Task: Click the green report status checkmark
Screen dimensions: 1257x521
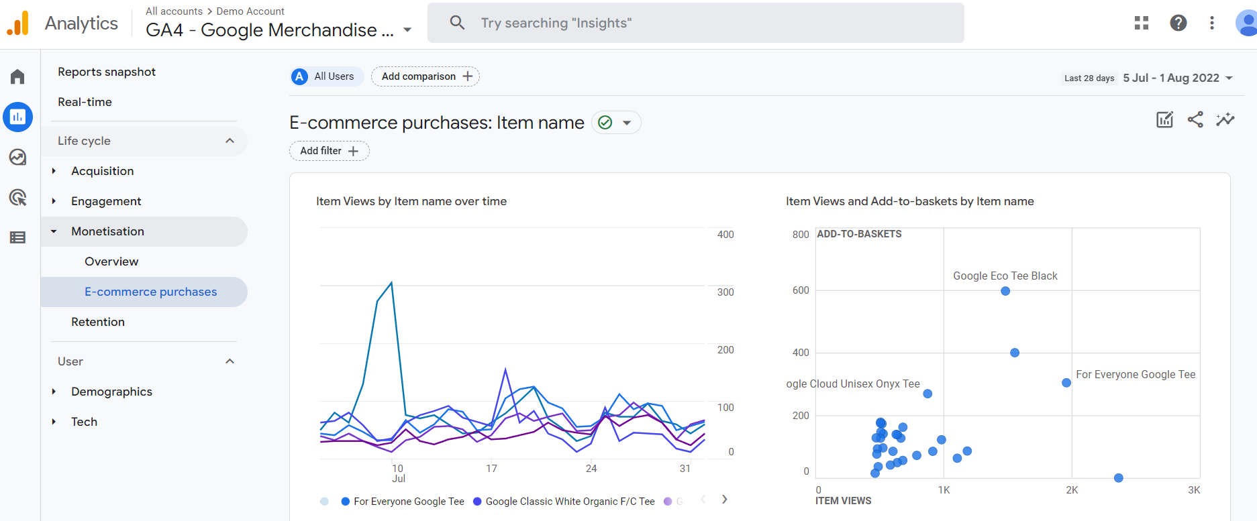Action: click(x=605, y=123)
